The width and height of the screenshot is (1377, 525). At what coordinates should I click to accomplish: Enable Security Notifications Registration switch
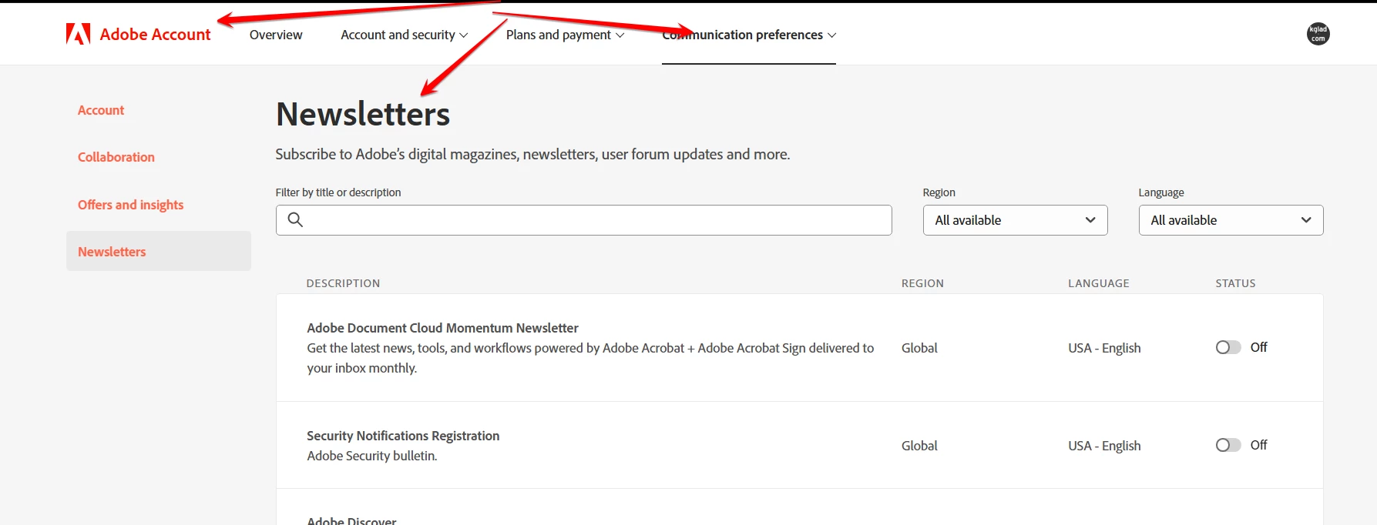1228,445
